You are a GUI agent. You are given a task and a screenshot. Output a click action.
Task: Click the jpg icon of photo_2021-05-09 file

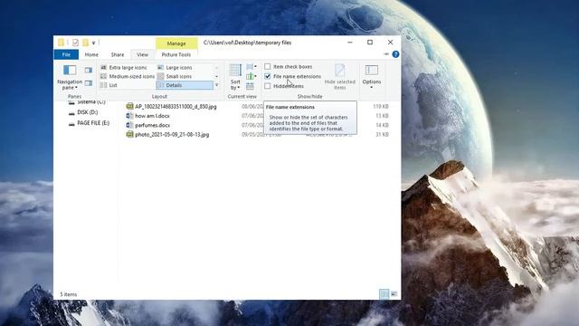coord(129,135)
